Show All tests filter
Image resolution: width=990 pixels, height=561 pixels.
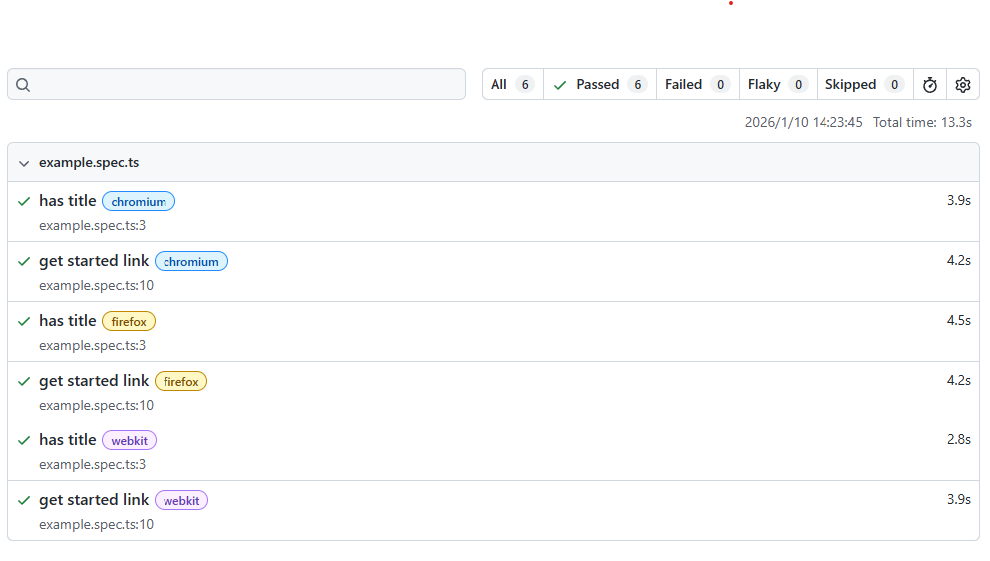(x=512, y=85)
